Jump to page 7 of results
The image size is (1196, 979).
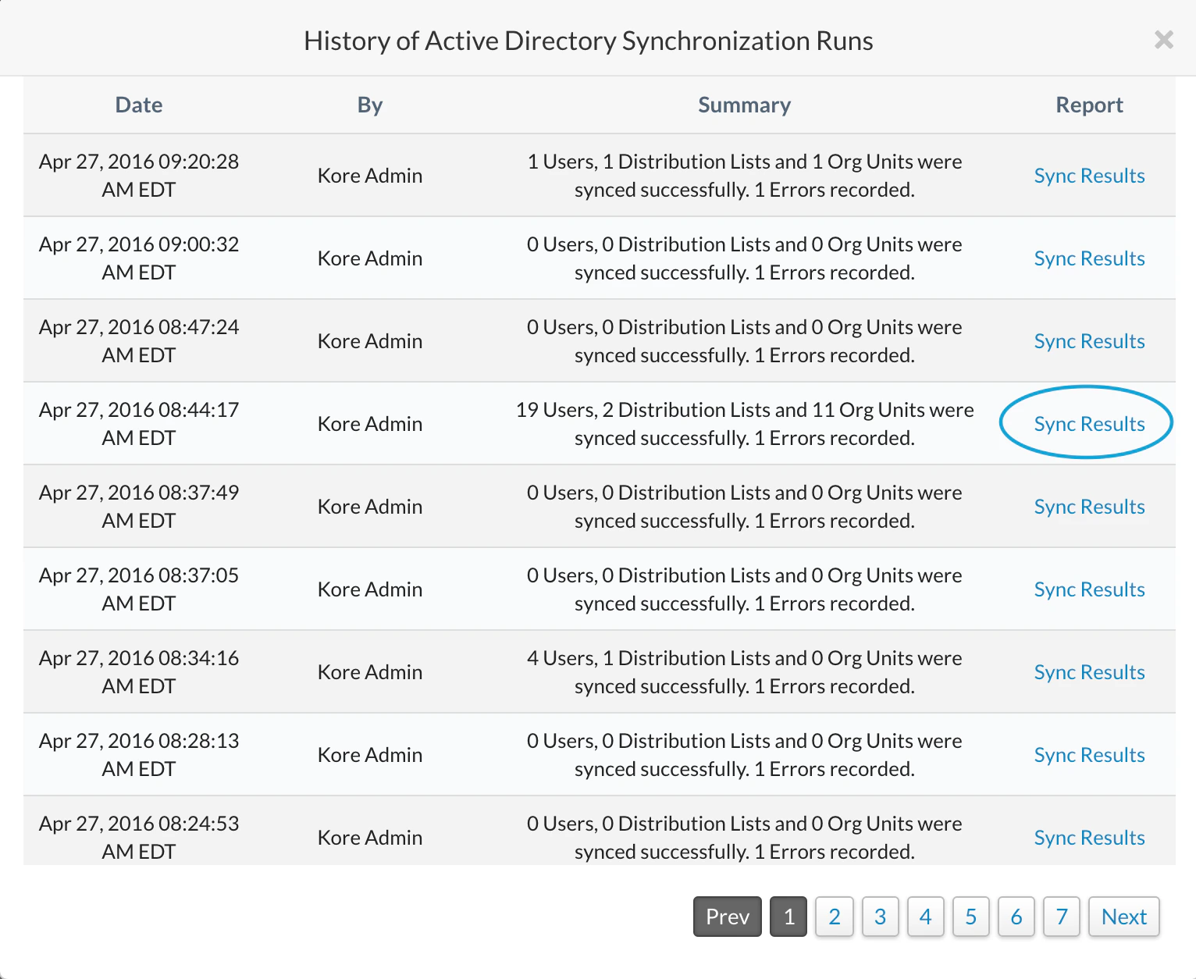tap(1061, 917)
